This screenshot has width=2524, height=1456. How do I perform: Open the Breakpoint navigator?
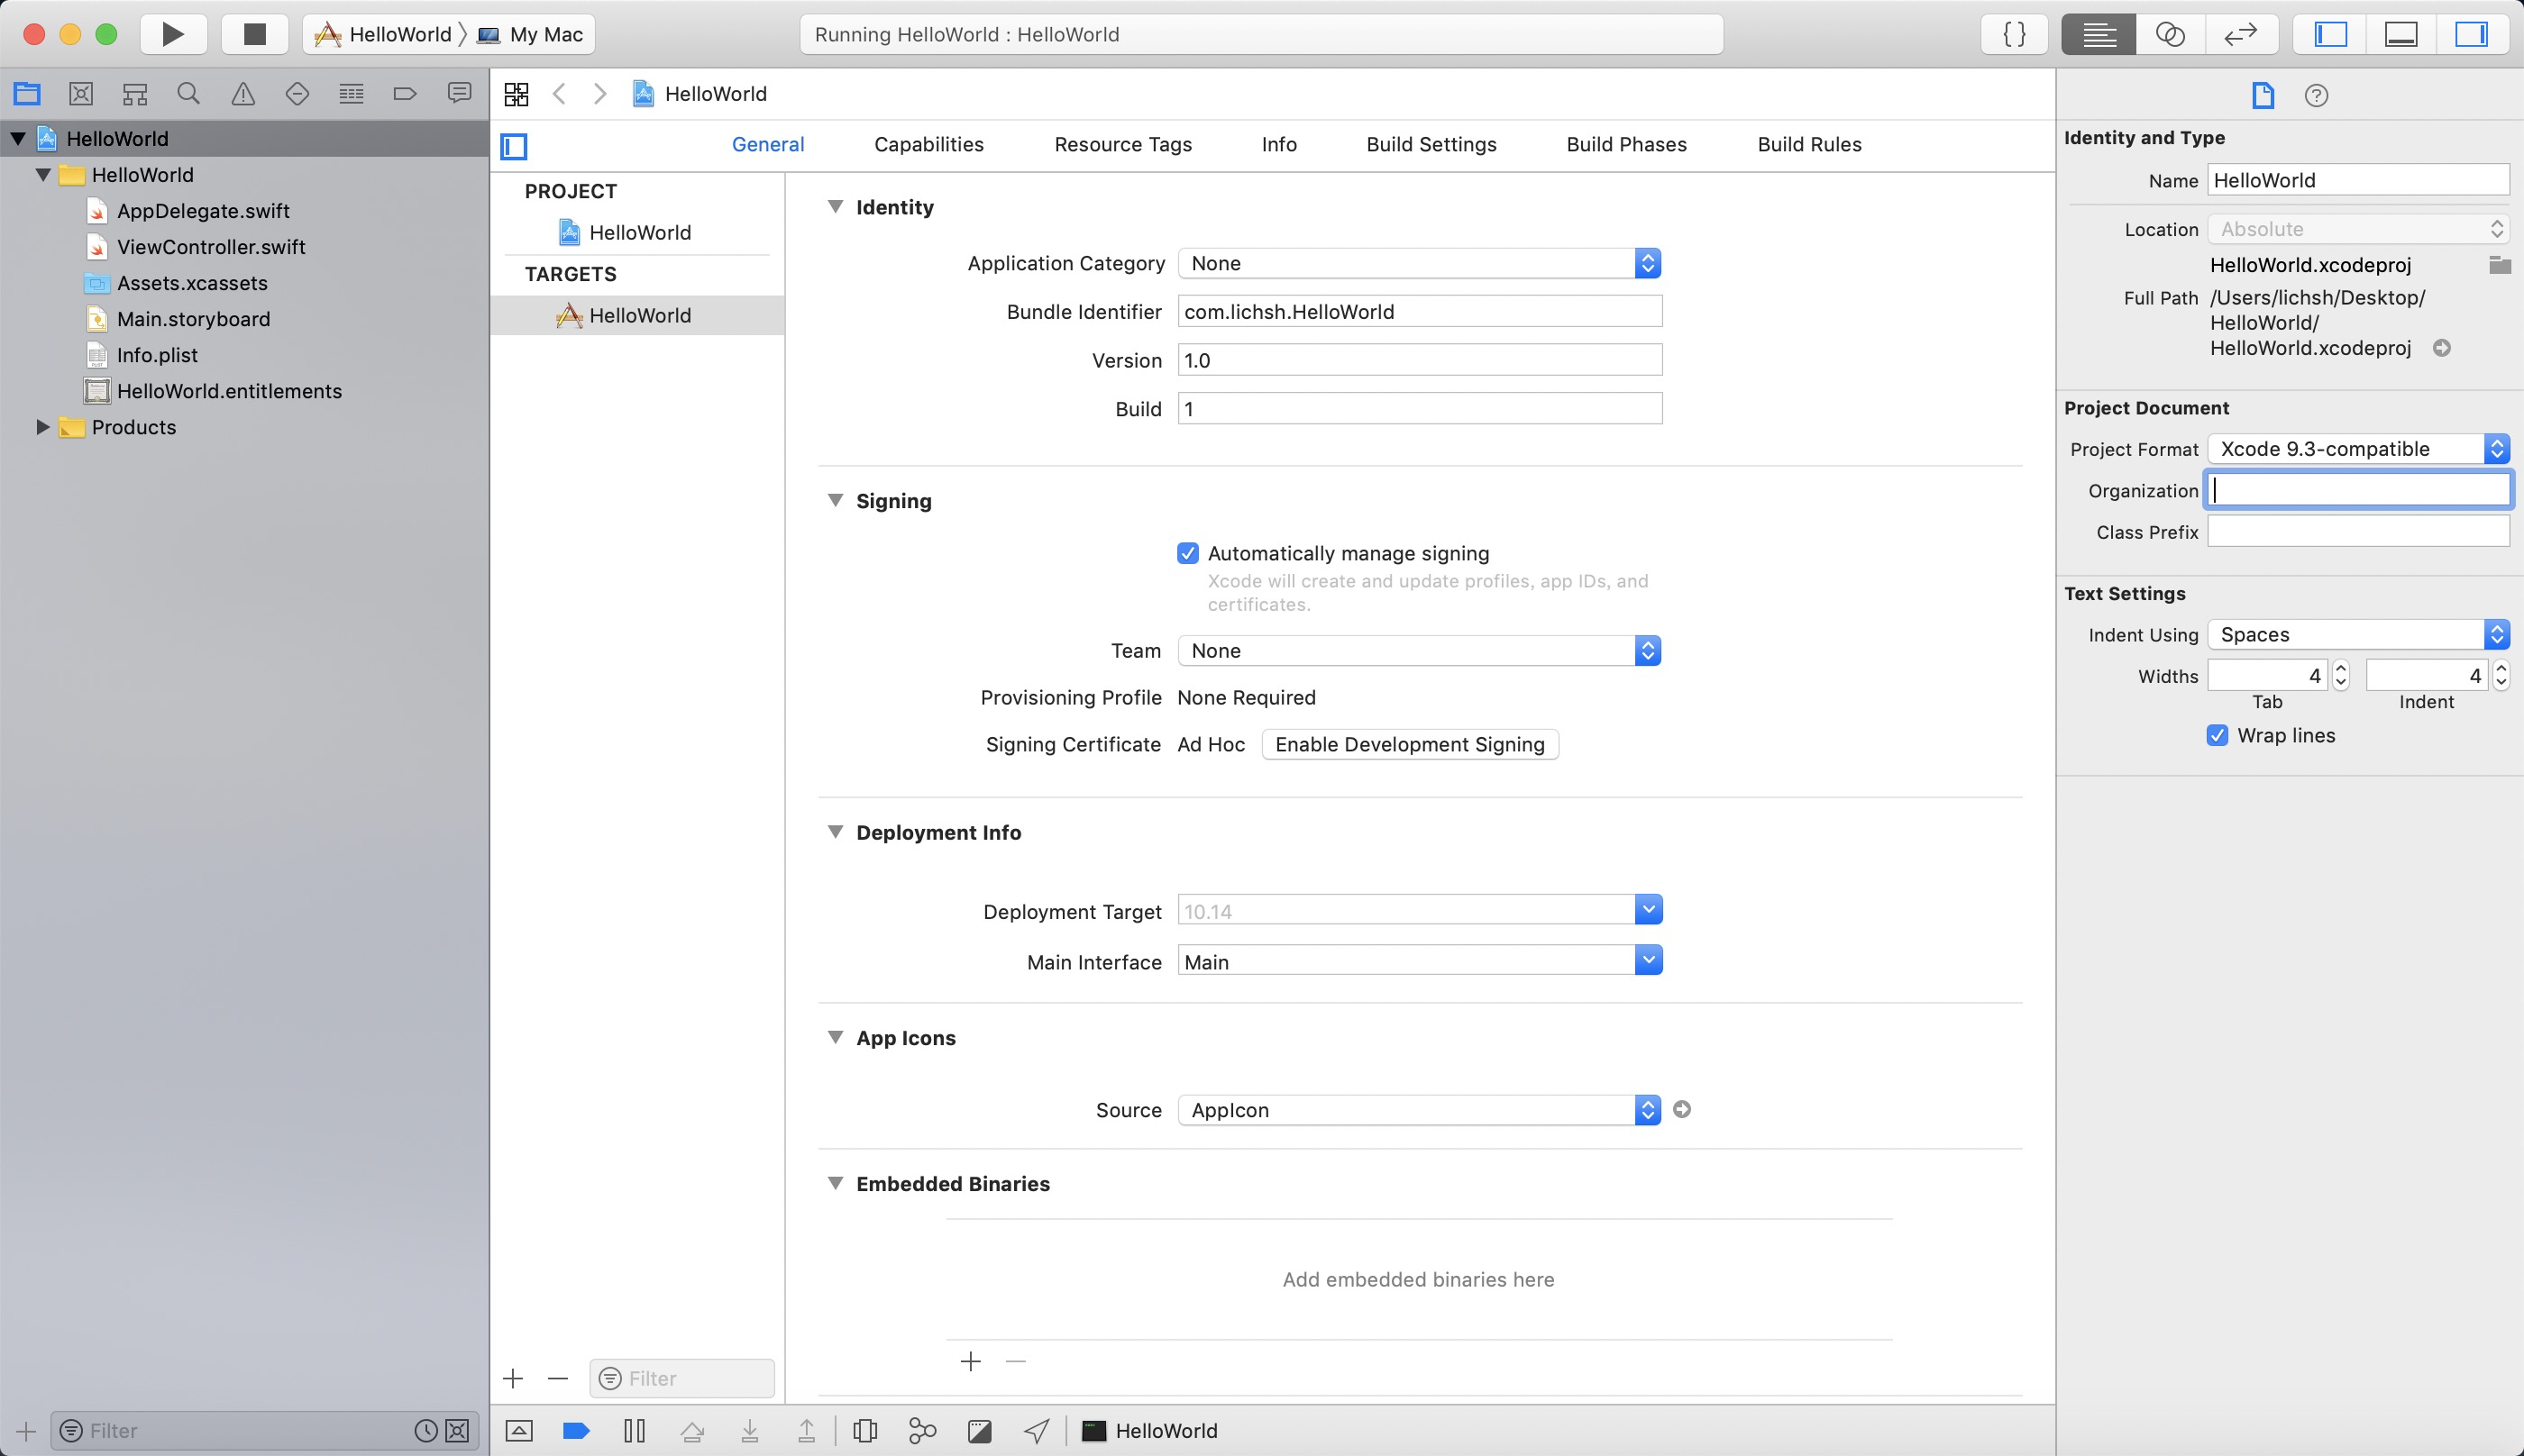[x=405, y=94]
